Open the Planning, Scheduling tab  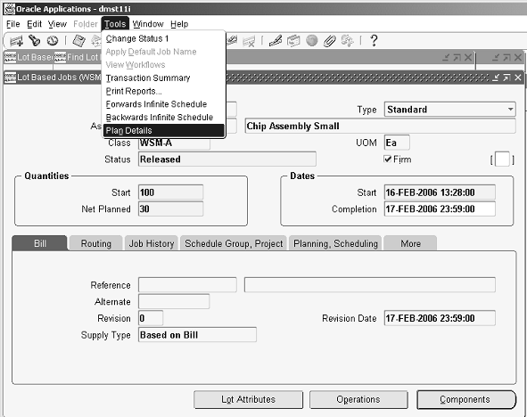tap(335, 243)
